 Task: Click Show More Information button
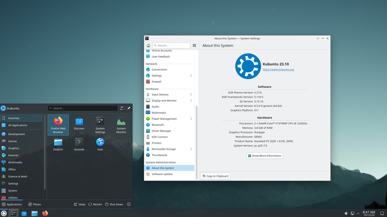point(265,156)
